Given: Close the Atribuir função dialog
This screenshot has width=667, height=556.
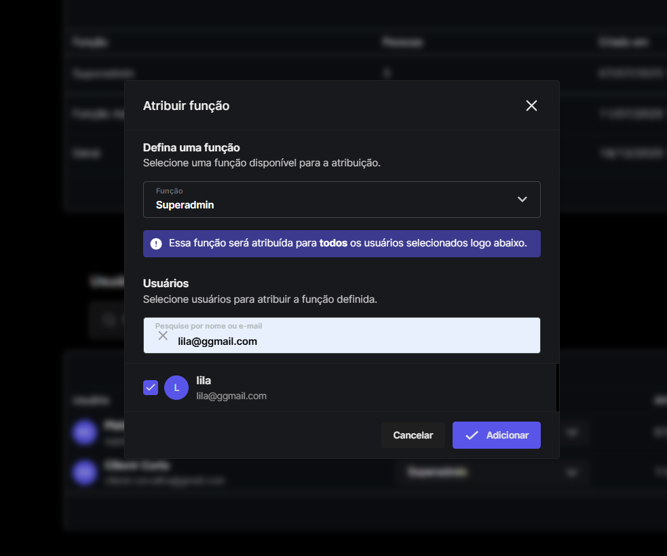Looking at the screenshot, I should [531, 105].
